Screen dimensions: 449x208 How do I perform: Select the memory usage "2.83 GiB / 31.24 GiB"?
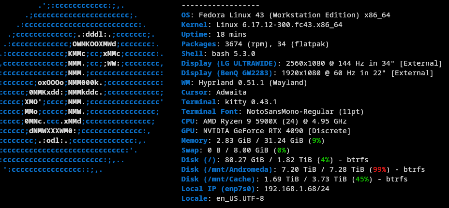pyautogui.click(x=260, y=140)
